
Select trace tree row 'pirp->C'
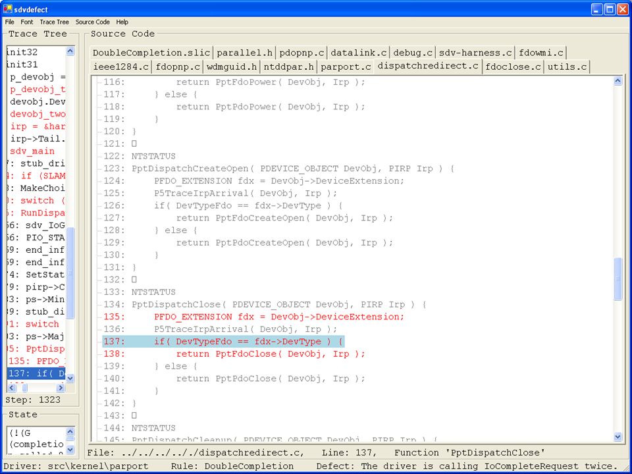(x=36, y=288)
